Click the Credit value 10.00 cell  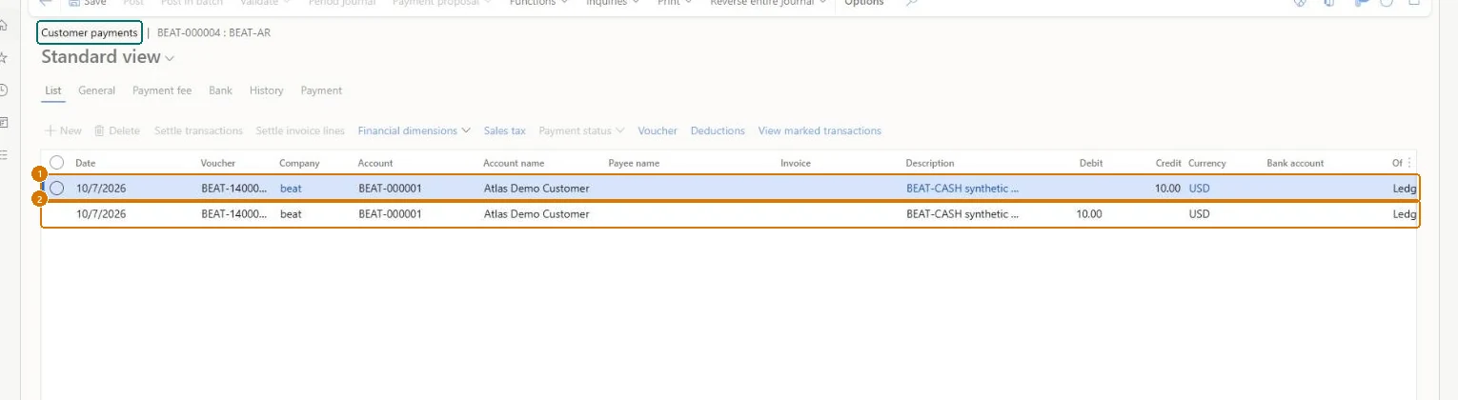pyautogui.click(x=1168, y=189)
